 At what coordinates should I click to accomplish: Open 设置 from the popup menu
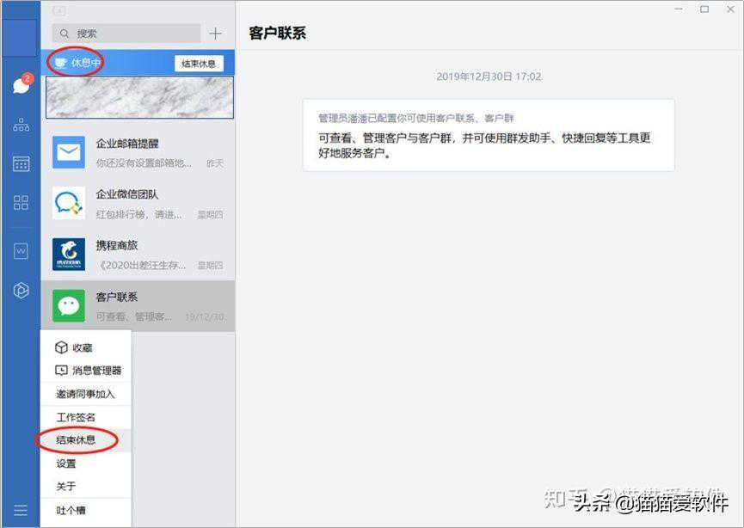coord(67,464)
